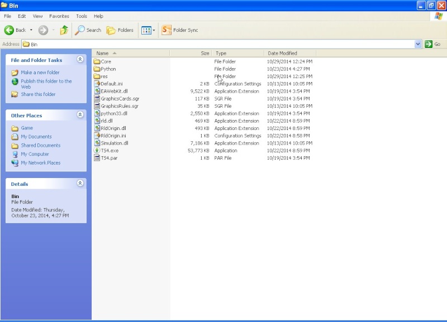The width and height of the screenshot is (447, 322).
Task: Select the python33.dll file icon
Action: [x=97, y=113]
